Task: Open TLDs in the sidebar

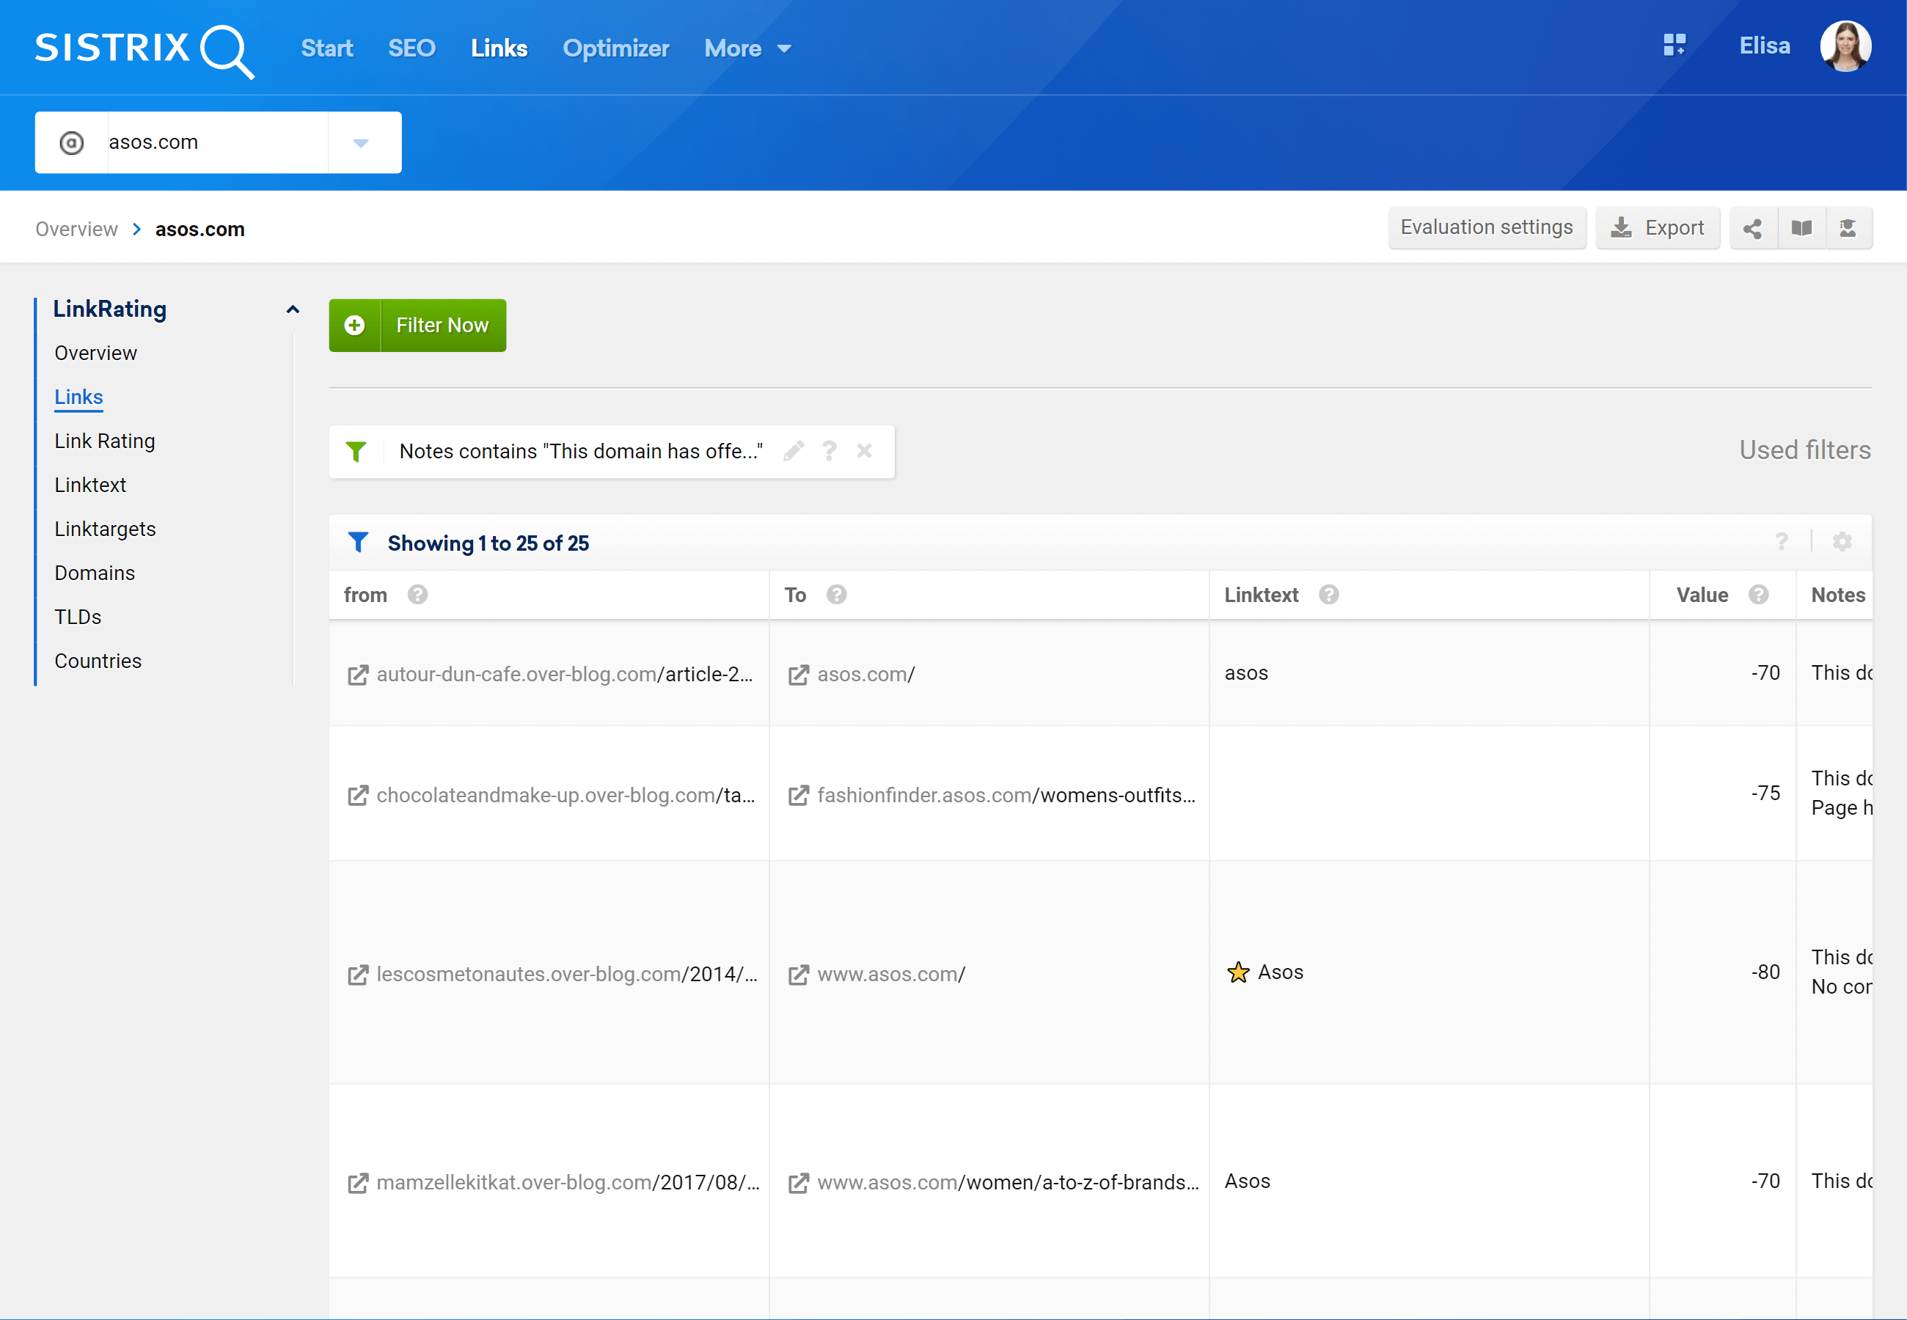Action: [x=78, y=617]
